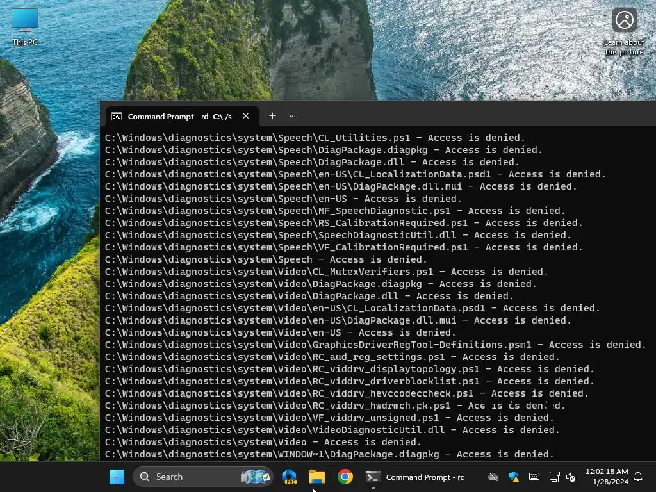Open File Explorer from taskbar
This screenshot has height=492, width=656.
coord(316,477)
